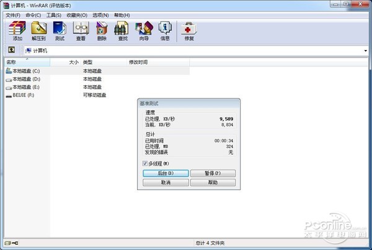Click the 基准测试 dialog title bar

[x=189, y=103]
